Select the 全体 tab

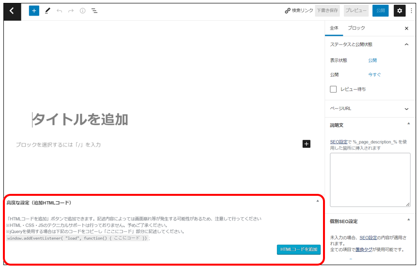click(334, 28)
